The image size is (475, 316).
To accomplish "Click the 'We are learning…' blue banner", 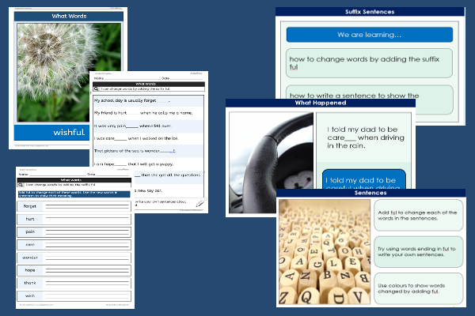I will click(x=370, y=35).
